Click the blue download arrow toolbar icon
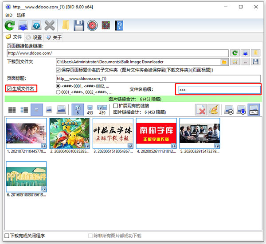 point(23,25)
